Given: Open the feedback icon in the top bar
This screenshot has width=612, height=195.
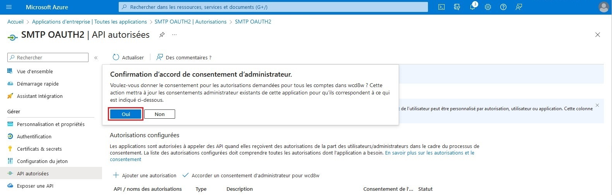Looking at the screenshot, I should 519,7.
